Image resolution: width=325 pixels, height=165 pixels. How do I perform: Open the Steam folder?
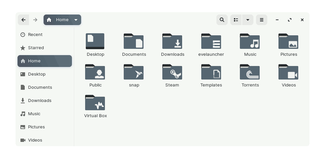point(172,72)
